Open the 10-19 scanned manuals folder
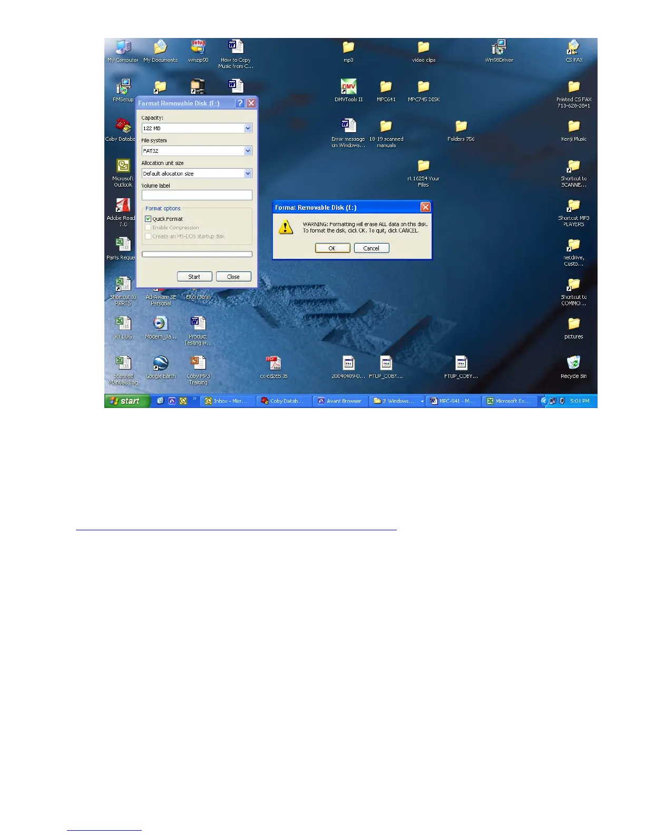The width and height of the screenshot is (645, 835). (x=386, y=133)
